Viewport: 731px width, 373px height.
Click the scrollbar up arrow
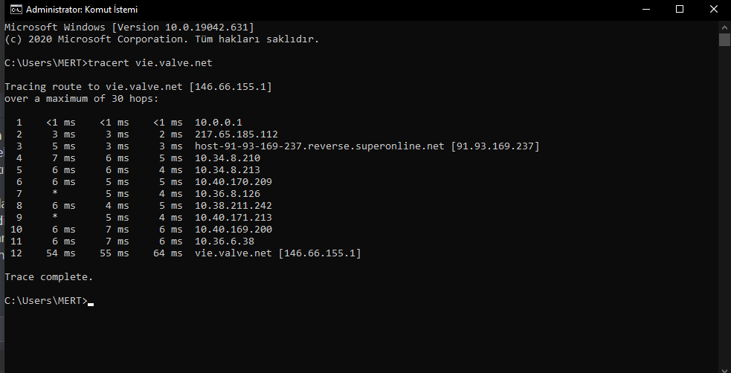point(724,27)
